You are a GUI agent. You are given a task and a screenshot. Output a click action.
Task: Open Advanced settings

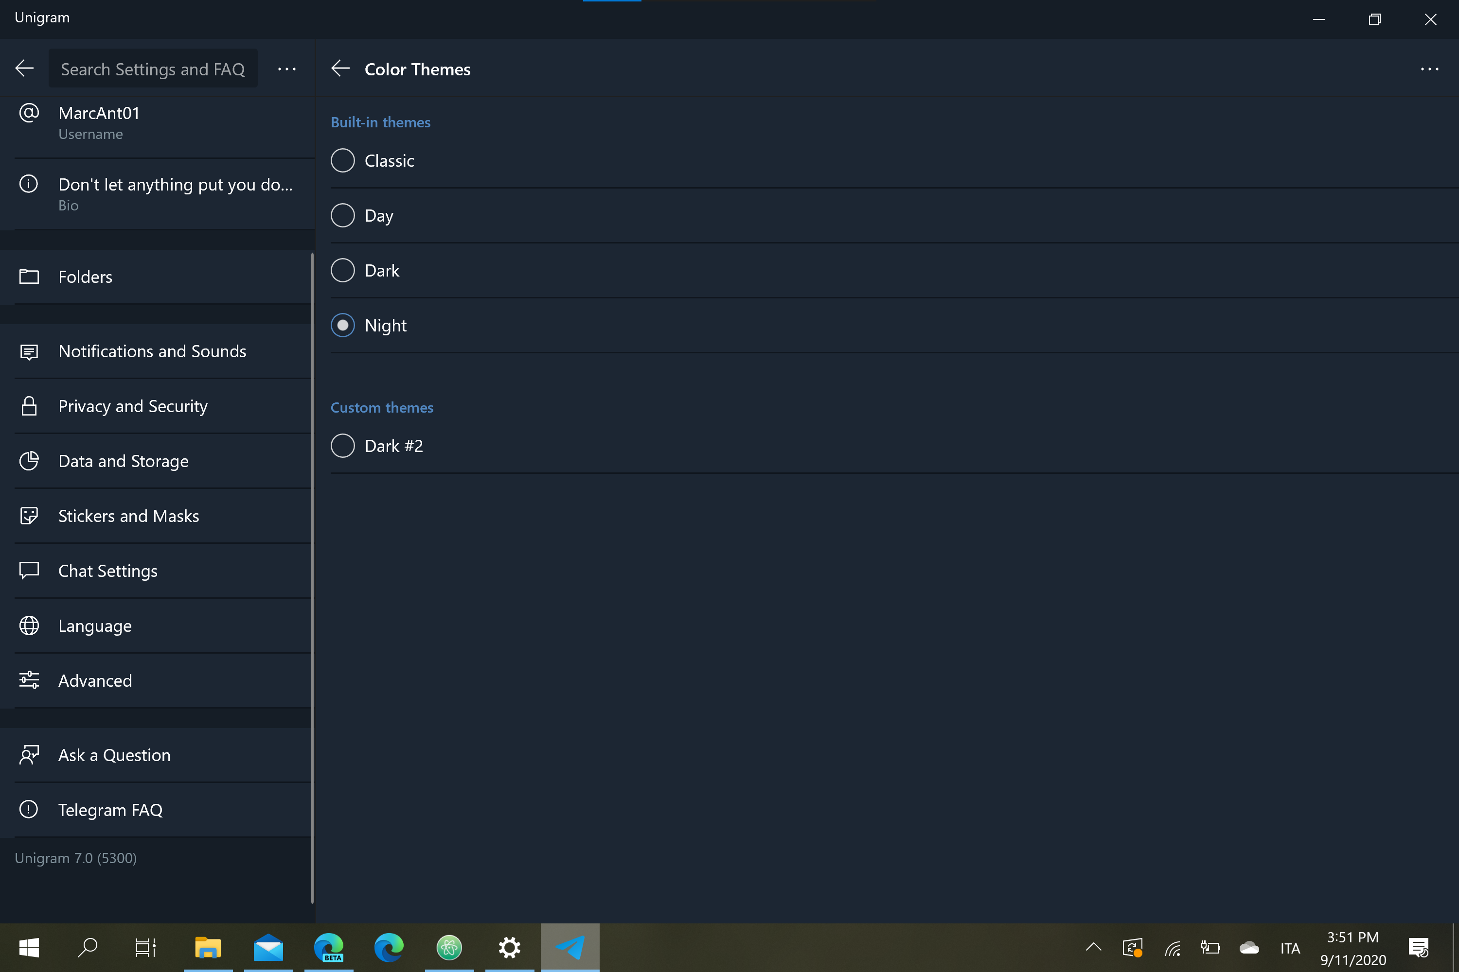click(95, 680)
